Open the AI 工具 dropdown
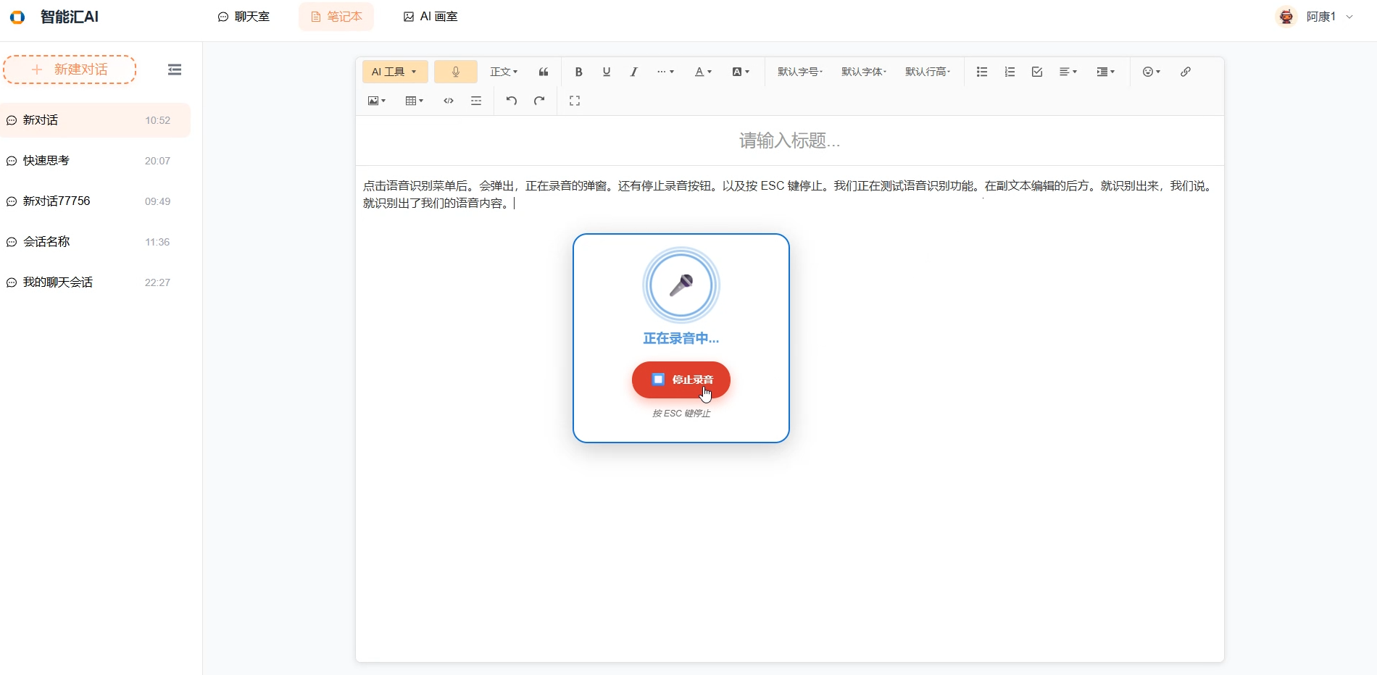The height and width of the screenshot is (675, 1377). pyautogui.click(x=394, y=72)
